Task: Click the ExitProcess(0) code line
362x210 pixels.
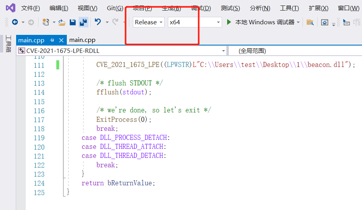Action: [x=124, y=119]
